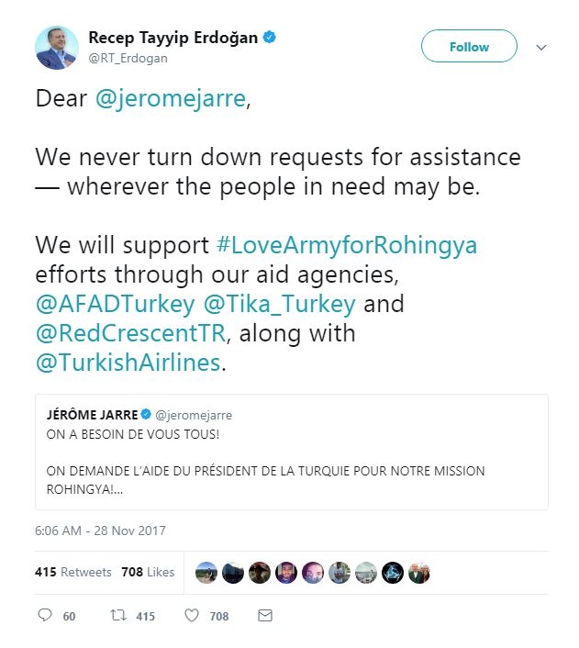Visit the @AFADTurkey profile mention
Image resolution: width=579 pixels, height=648 pixels.
pyautogui.click(x=114, y=303)
